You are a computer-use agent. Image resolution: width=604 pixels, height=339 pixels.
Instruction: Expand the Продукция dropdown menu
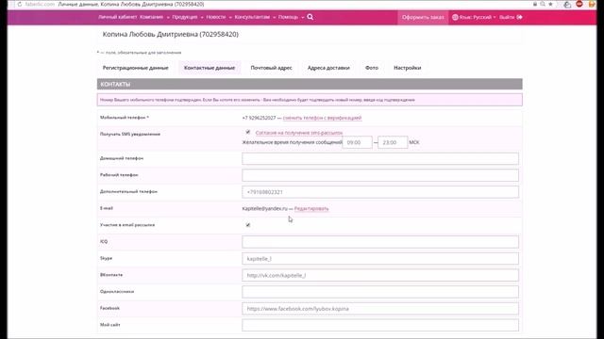click(188, 17)
